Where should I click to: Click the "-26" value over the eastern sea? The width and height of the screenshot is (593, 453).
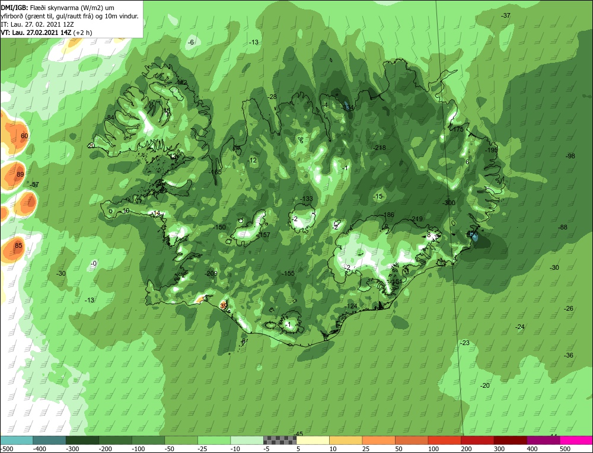point(569,308)
